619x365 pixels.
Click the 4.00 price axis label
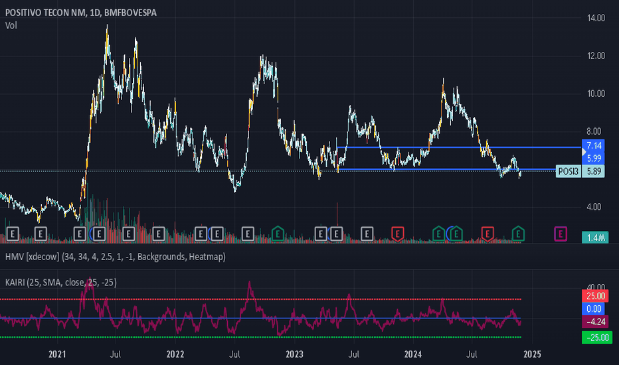594,207
